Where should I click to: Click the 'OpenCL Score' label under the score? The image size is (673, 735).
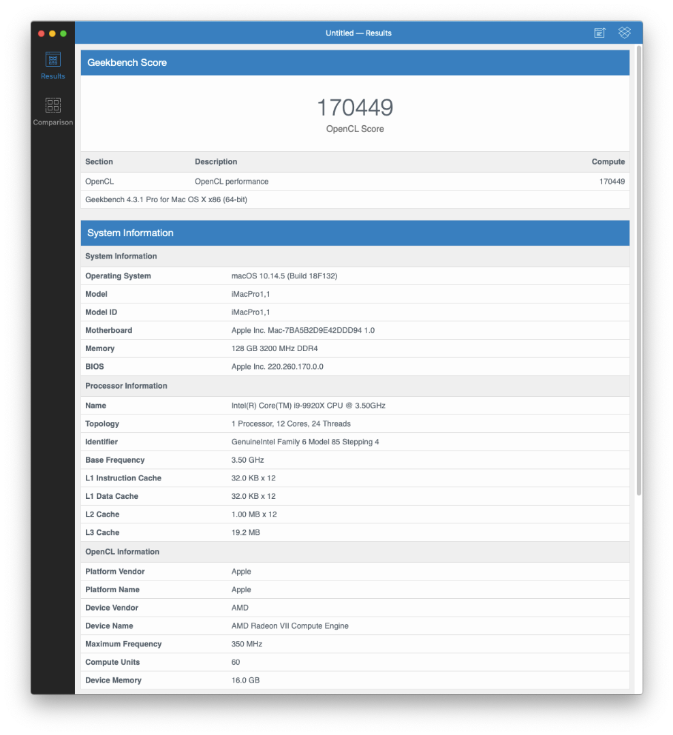coord(355,129)
